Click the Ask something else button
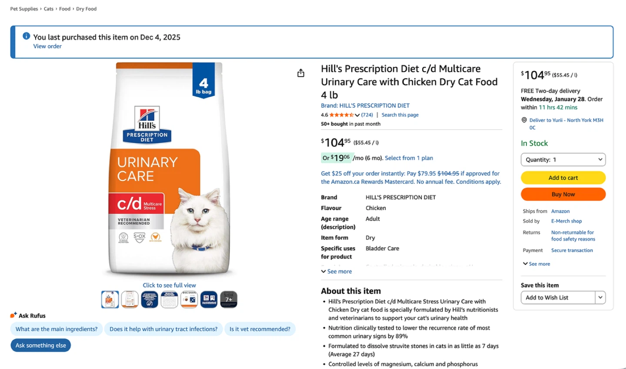626x369 pixels. click(41, 346)
